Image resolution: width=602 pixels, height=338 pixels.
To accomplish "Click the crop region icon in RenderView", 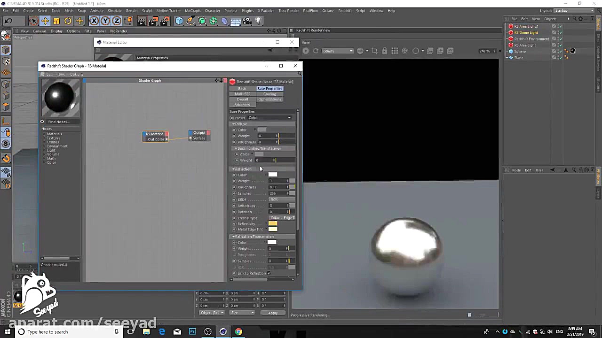I will pos(374,51).
